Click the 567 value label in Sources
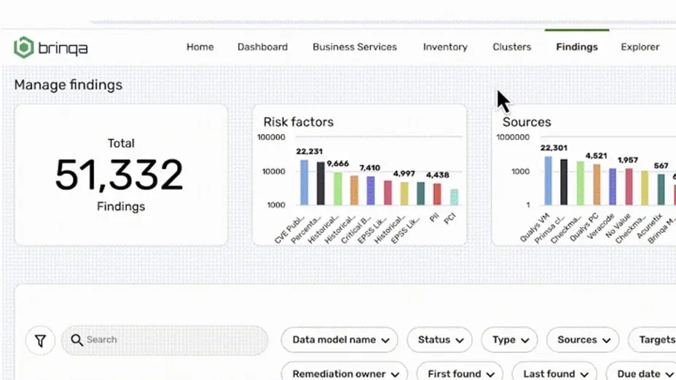 661,166
